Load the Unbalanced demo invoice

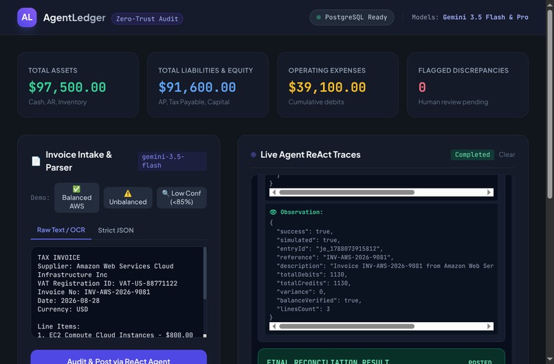[x=128, y=197]
